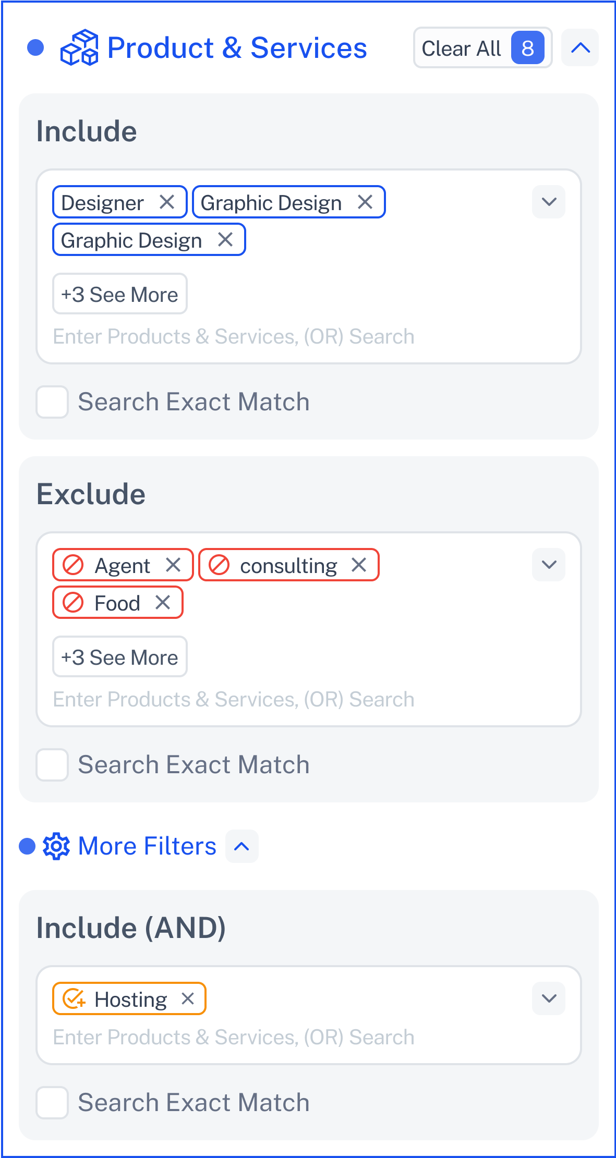Screen dimensions: 616x1158
Task: Click the blocked icon on Food tag
Action: click(x=73, y=603)
